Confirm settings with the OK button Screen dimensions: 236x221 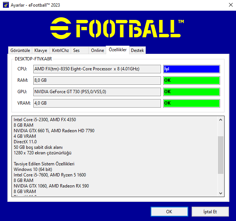tap(169, 211)
